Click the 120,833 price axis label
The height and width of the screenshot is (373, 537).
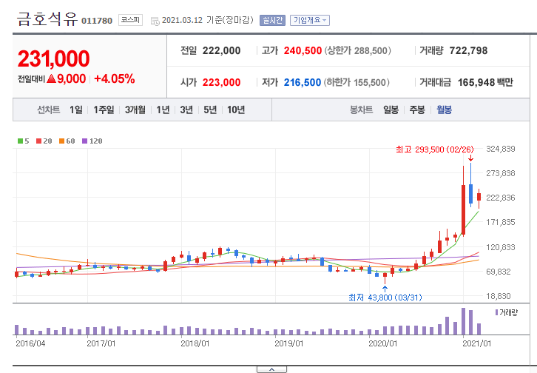click(501, 247)
